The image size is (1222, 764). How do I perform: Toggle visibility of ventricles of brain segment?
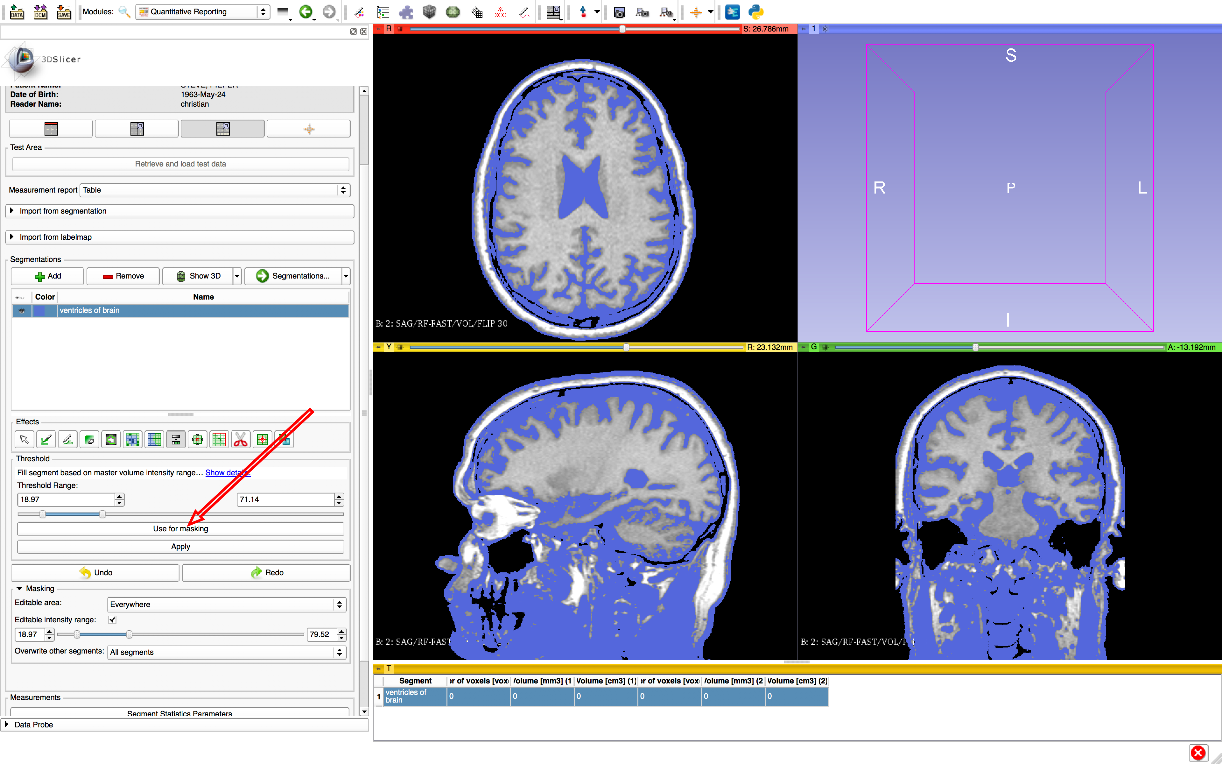[x=22, y=311]
